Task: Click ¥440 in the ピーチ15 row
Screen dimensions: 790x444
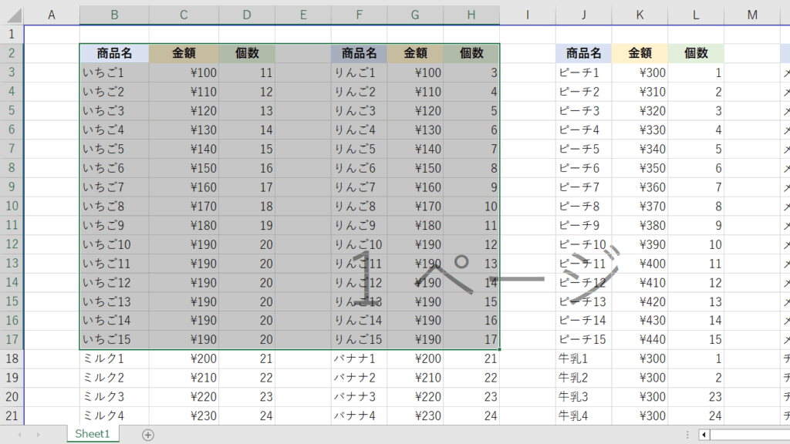Action: tap(640, 339)
